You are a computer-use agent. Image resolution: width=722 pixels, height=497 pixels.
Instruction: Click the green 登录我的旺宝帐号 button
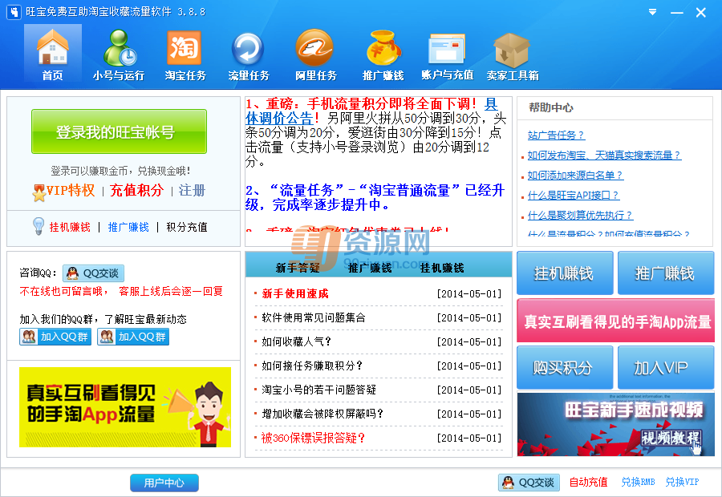[x=119, y=131]
